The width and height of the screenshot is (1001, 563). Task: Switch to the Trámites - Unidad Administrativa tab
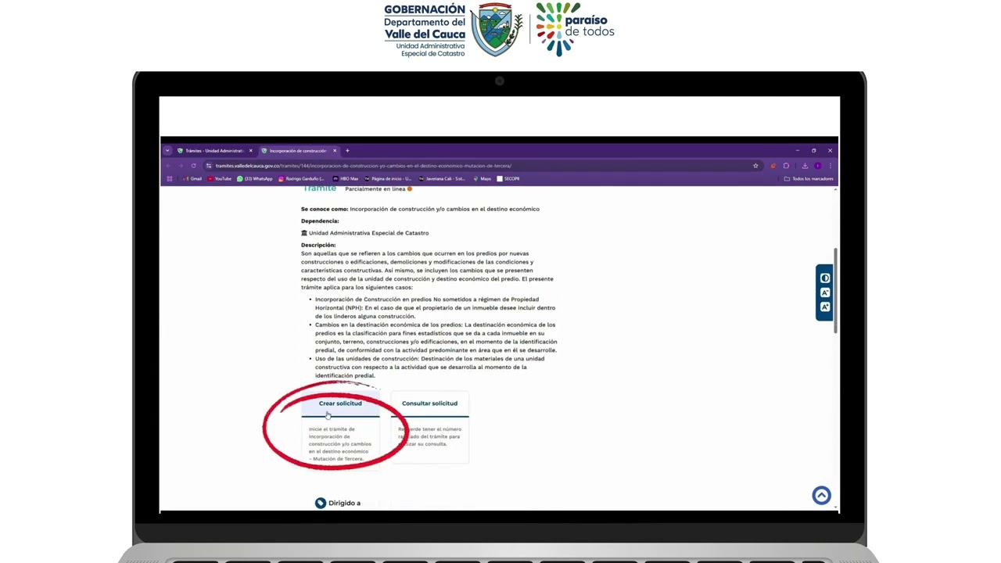211,151
